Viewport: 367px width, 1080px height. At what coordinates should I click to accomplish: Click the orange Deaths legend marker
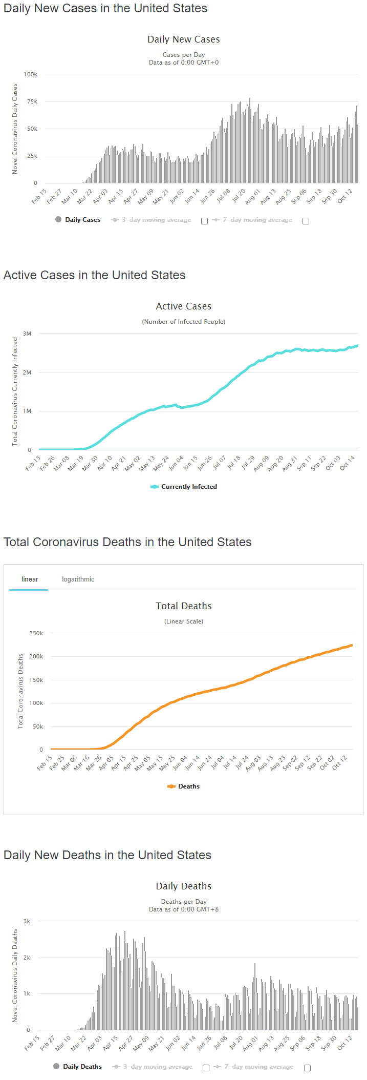(x=171, y=786)
